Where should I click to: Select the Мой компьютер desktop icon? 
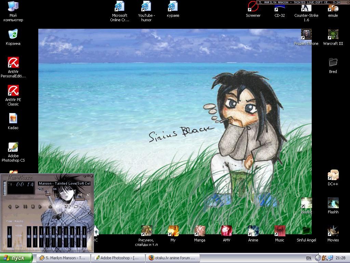pyautogui.click(x=13, y=11)
